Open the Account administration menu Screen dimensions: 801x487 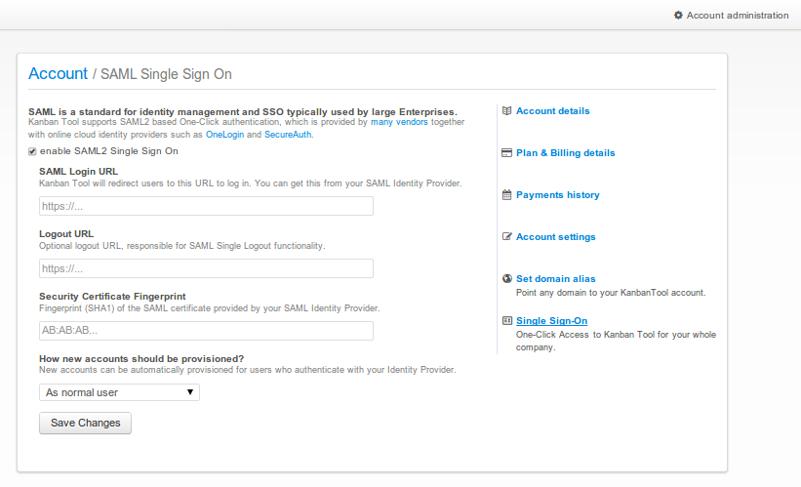(732, 16)
